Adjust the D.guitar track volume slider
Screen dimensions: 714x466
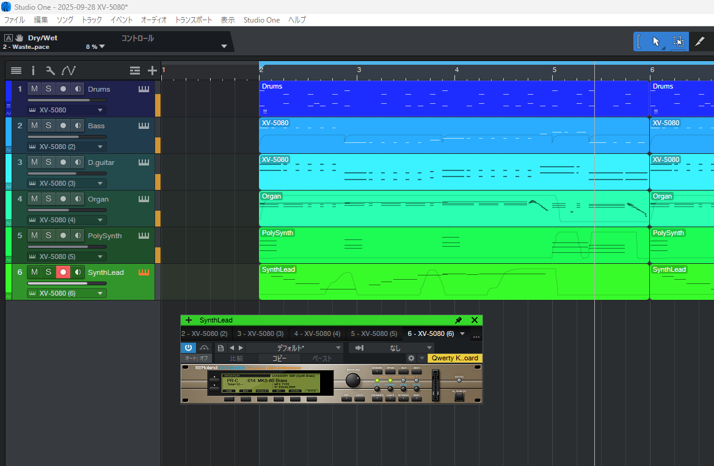tap(67, 173)
